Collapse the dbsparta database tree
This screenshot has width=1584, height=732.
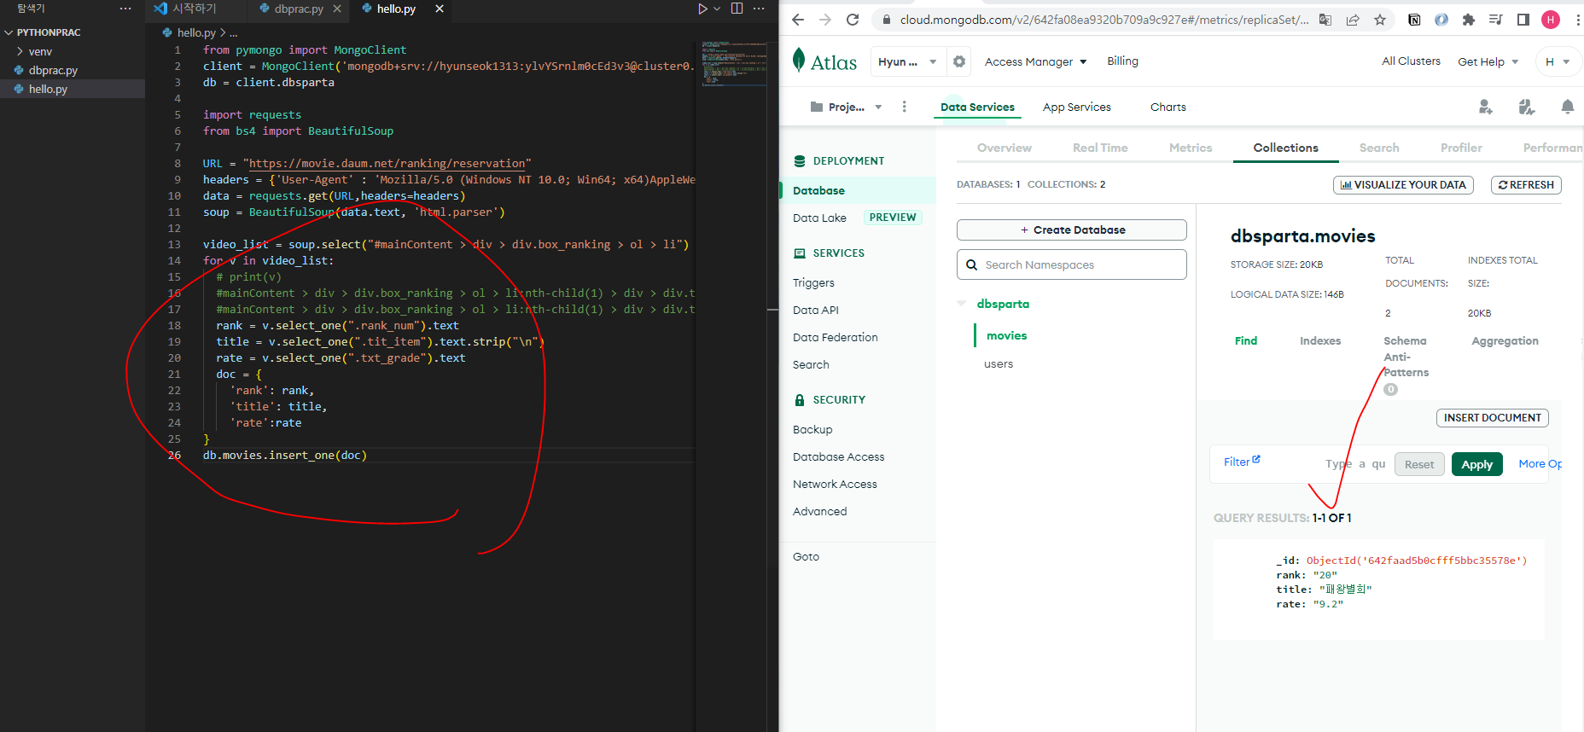tap(962, 304)
